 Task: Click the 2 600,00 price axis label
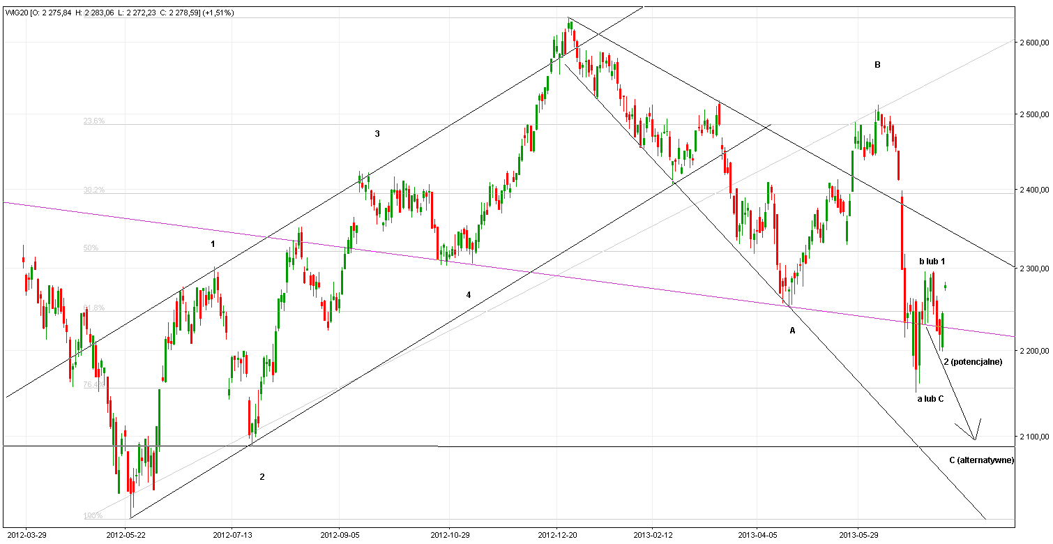pos(1035,43)
